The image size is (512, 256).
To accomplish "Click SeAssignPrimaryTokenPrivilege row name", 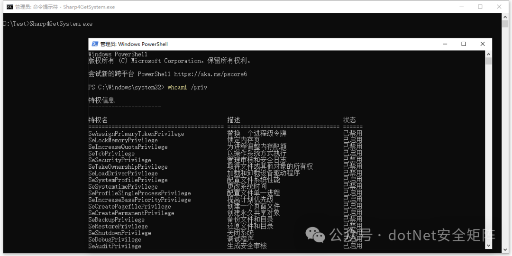I will coord(136,134).
